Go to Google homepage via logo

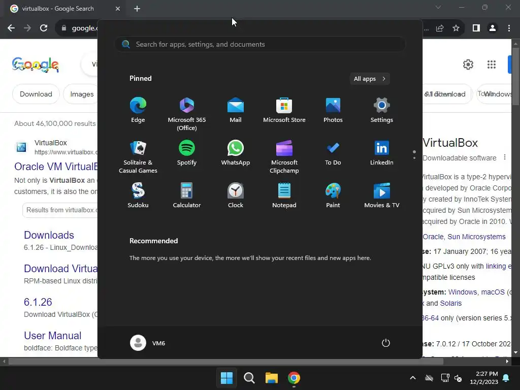[36, 64]
